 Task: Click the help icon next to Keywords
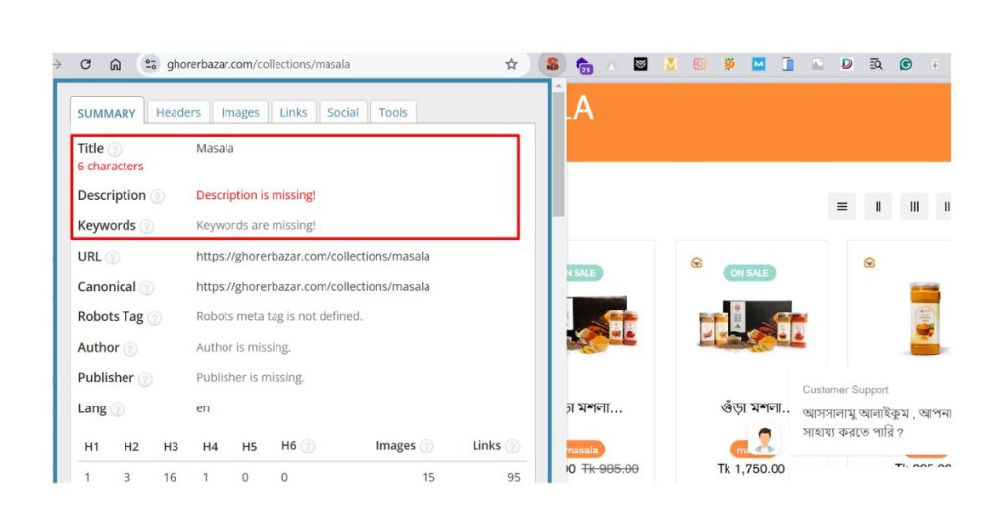(x=147, y=227)
